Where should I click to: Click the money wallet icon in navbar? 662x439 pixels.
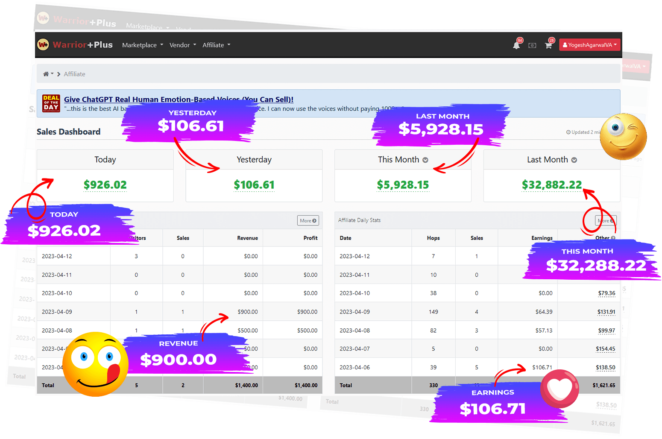tap(532, 45)
